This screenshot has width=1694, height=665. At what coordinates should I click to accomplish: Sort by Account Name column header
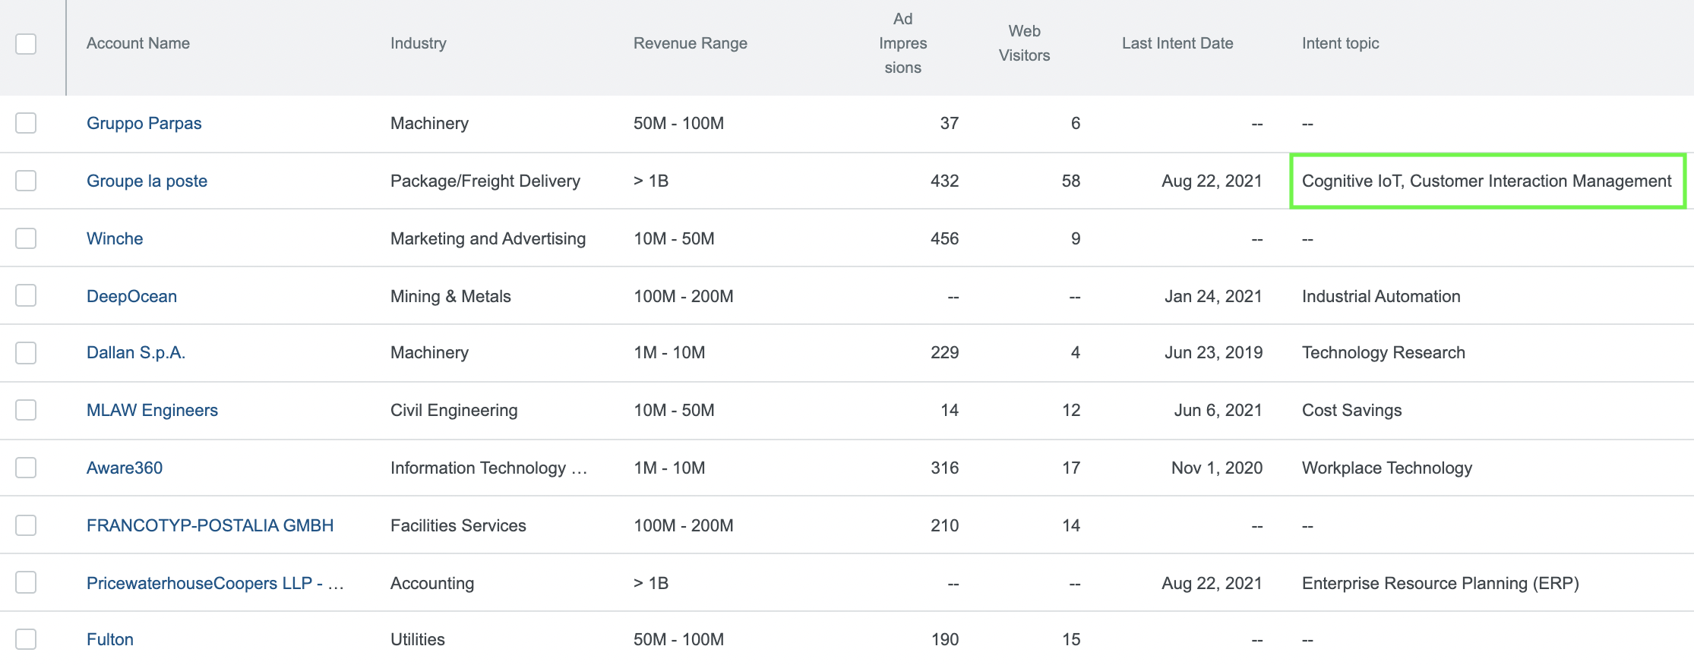click(137, 43)
